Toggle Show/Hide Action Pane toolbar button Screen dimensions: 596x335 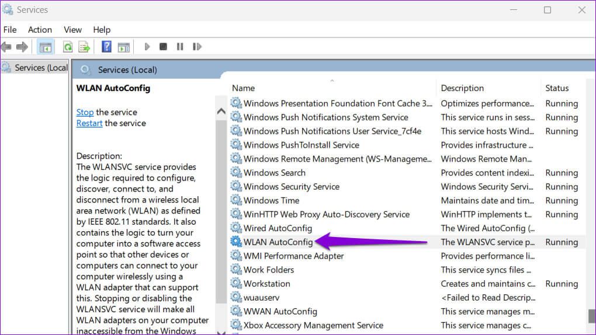click(123, 47)
